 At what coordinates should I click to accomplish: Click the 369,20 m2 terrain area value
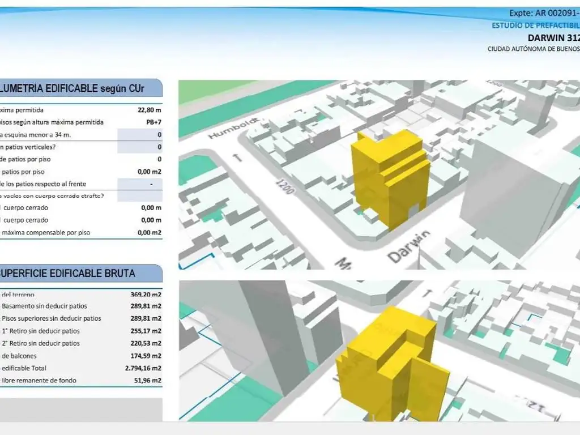[146, 295]
